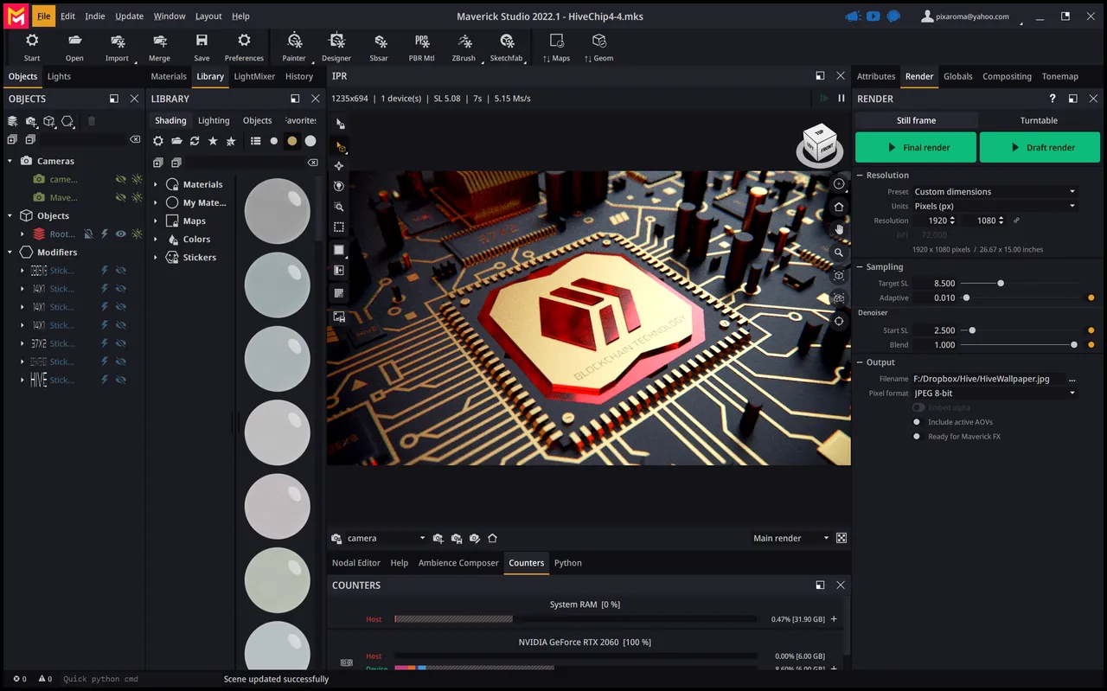Open the Indie menu
1107x691 pixels.
pyautogui.click(x=95, y=16)
